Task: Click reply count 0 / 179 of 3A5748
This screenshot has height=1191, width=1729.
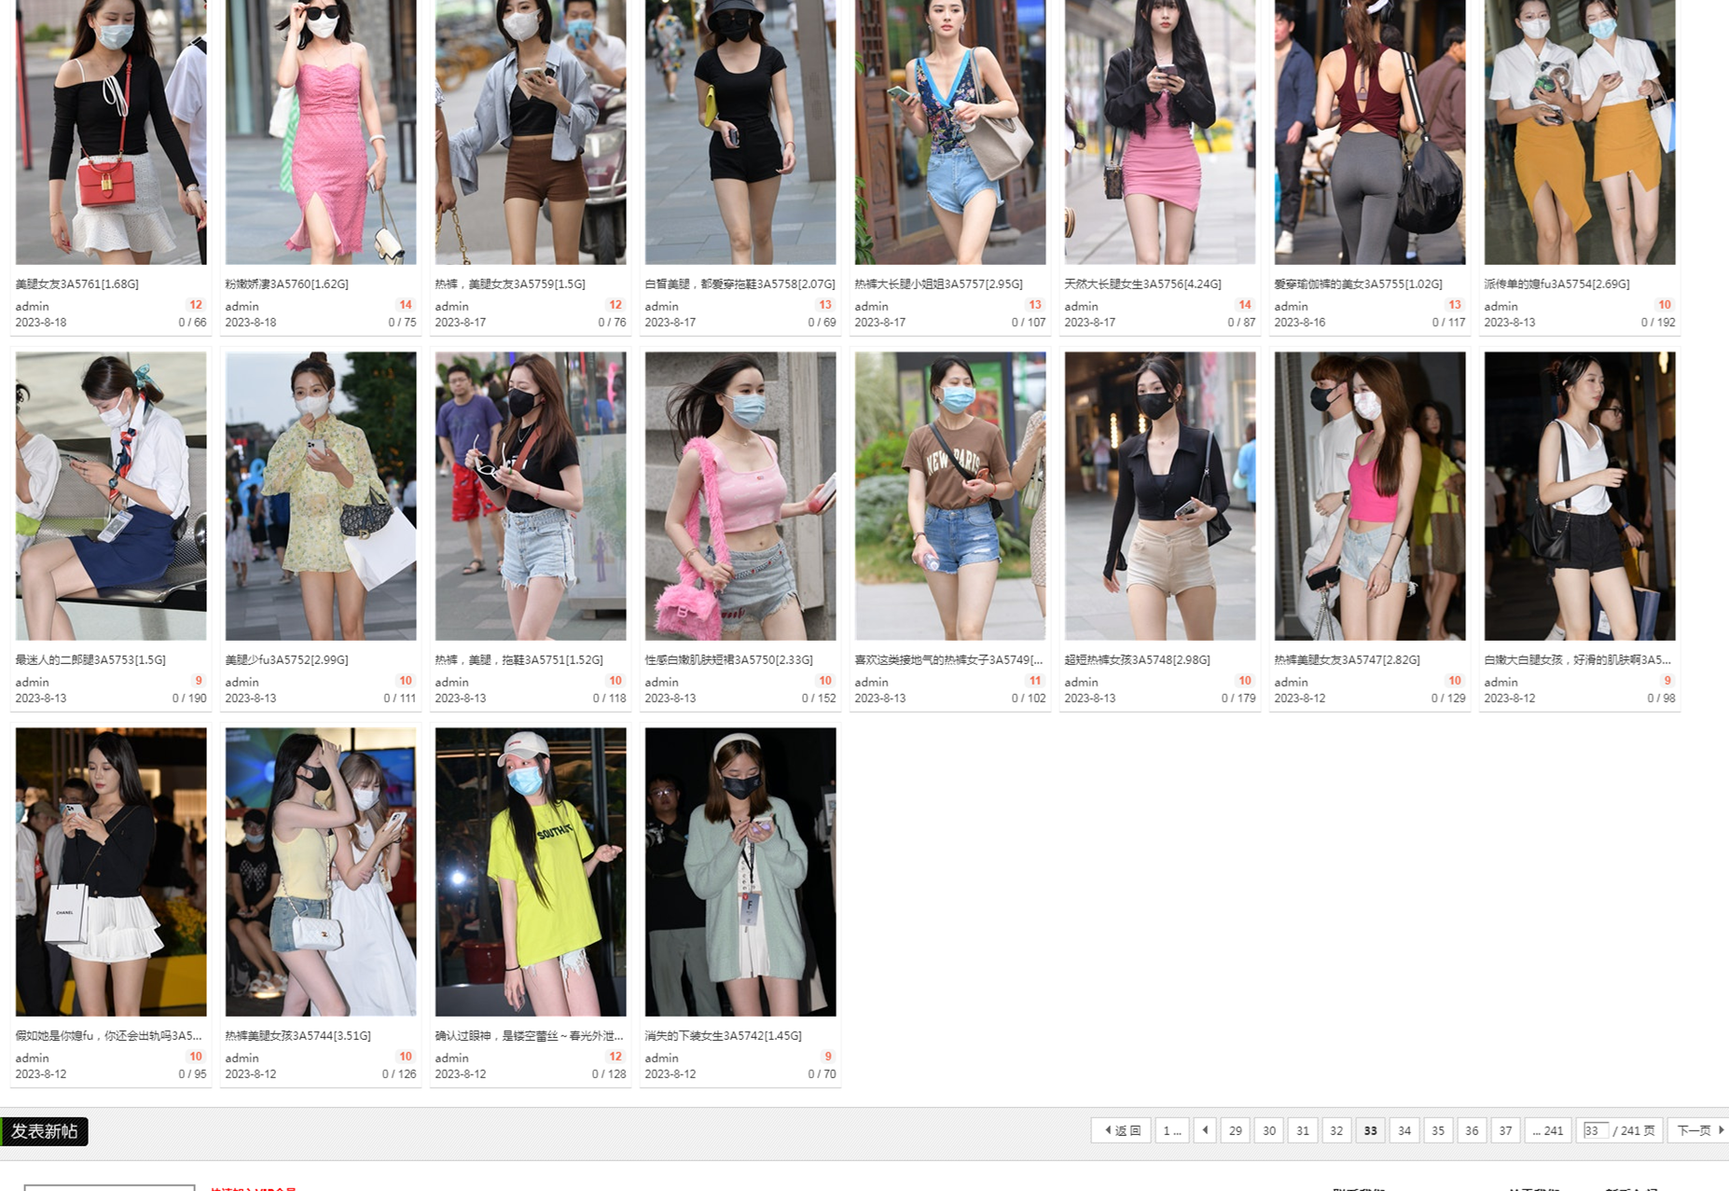Action: [1238, 698]
